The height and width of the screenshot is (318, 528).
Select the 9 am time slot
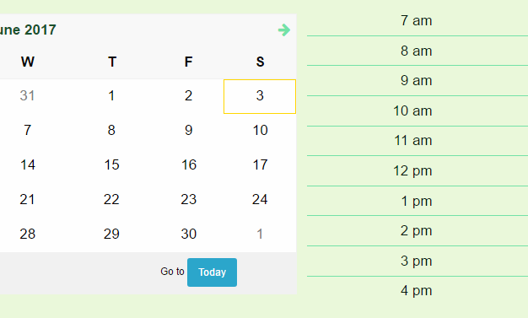point(418,81)
